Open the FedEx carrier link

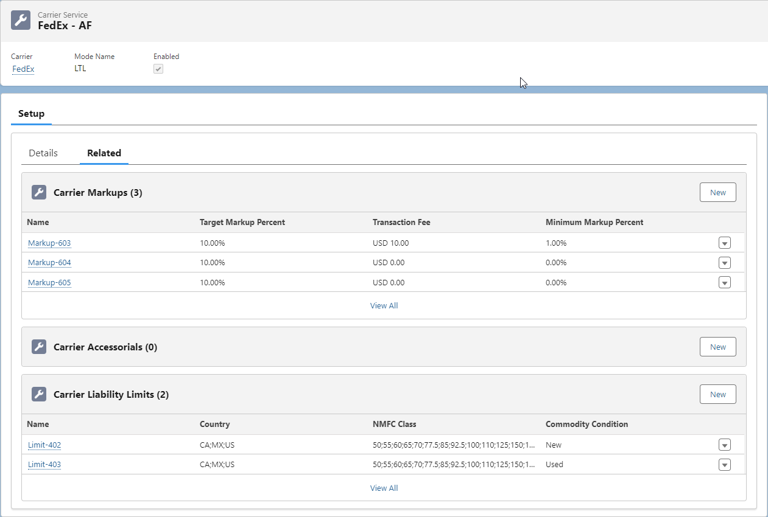[23, 69]
